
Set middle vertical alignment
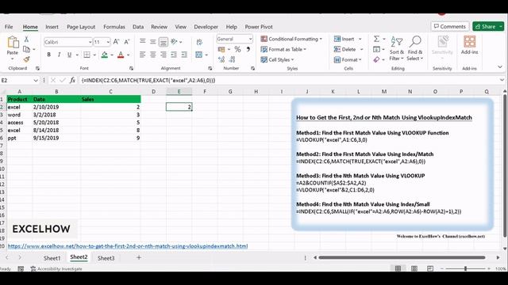[x=153, y=41]
